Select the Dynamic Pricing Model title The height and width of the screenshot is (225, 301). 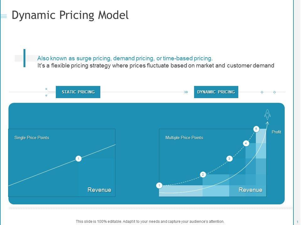click(x=70, y=15)
